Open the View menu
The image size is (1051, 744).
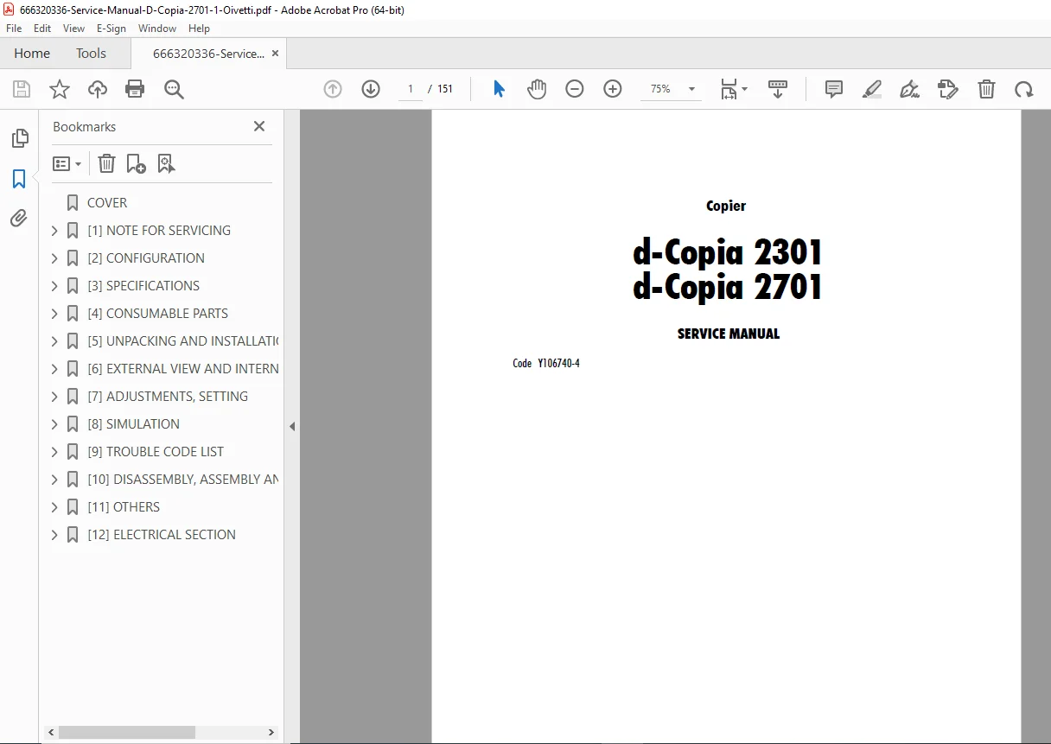tap(74, 29)
